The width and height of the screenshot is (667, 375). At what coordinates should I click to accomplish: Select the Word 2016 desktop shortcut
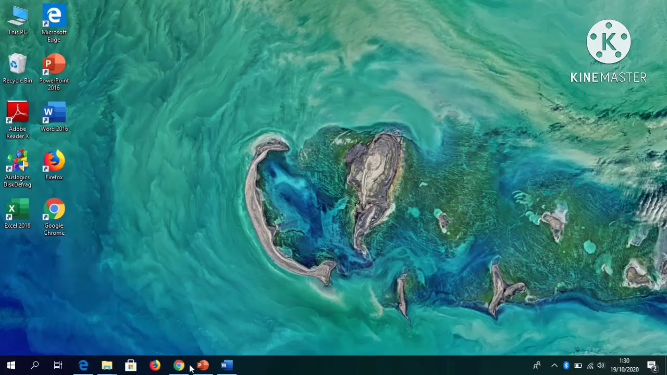pos(54,117)
